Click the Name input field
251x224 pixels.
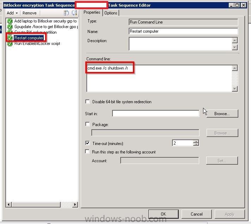(183, 31)
